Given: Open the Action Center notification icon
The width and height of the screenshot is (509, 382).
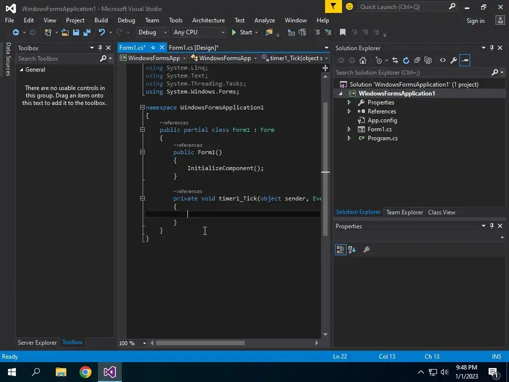Looking at the screenshot, I should pos(494,372).
